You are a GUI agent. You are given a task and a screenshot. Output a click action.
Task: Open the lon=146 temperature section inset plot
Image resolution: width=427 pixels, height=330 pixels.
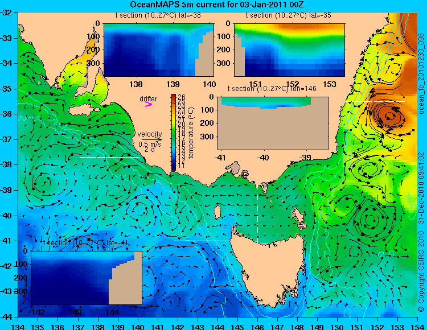(273, 123)
